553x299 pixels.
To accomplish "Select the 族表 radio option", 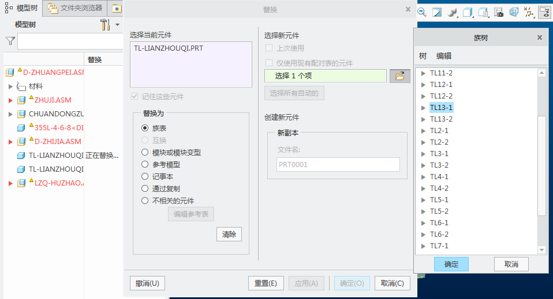I will point(144,128).
